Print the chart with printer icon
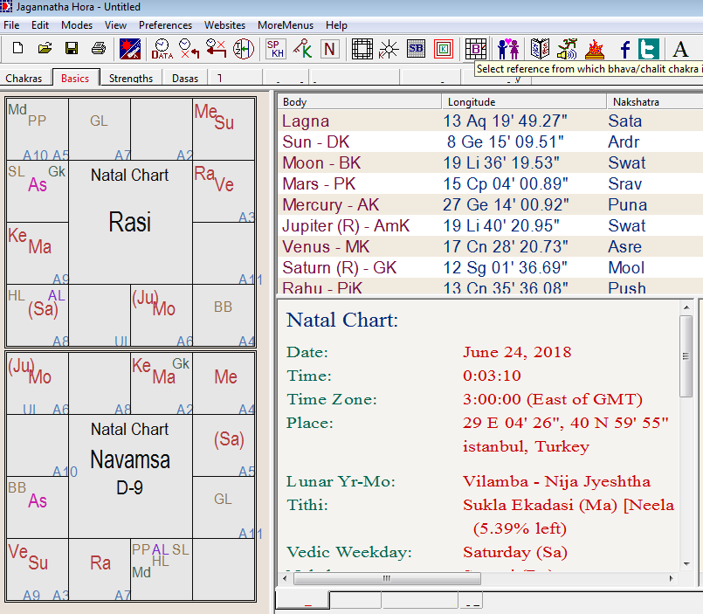Screen dimensions: 703x614 (x=99, y=48)
